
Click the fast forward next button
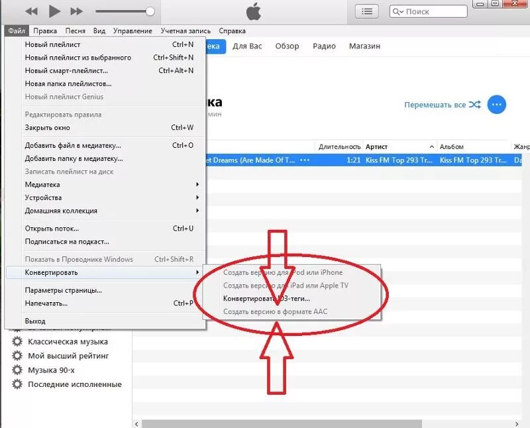pos(76,11)
